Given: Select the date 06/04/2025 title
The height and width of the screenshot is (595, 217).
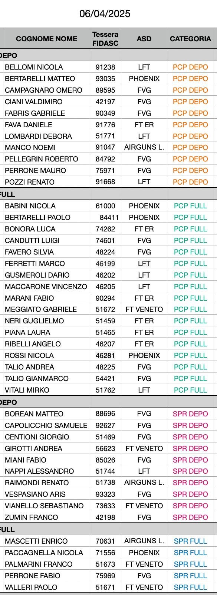Looking at the screenshot, I should [x=105, y=14].
